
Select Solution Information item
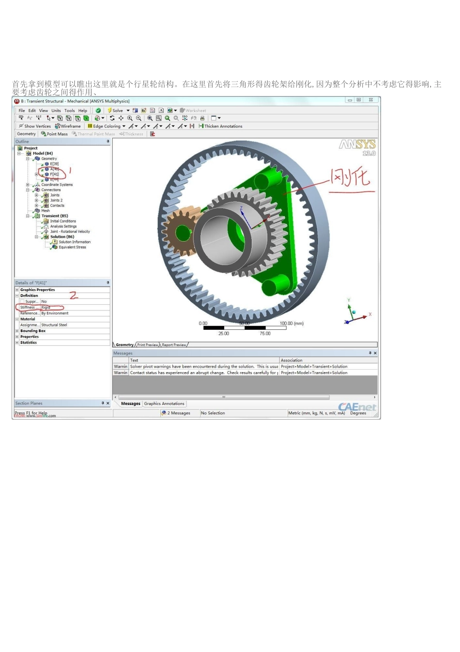pyautogui.click(x=75, y=242)
